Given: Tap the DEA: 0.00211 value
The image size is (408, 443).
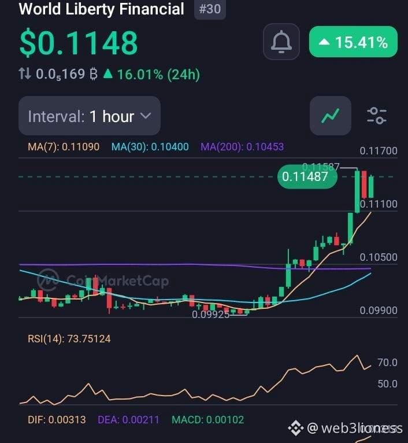Looking at the screenshot, I should [x=128, y=420].
